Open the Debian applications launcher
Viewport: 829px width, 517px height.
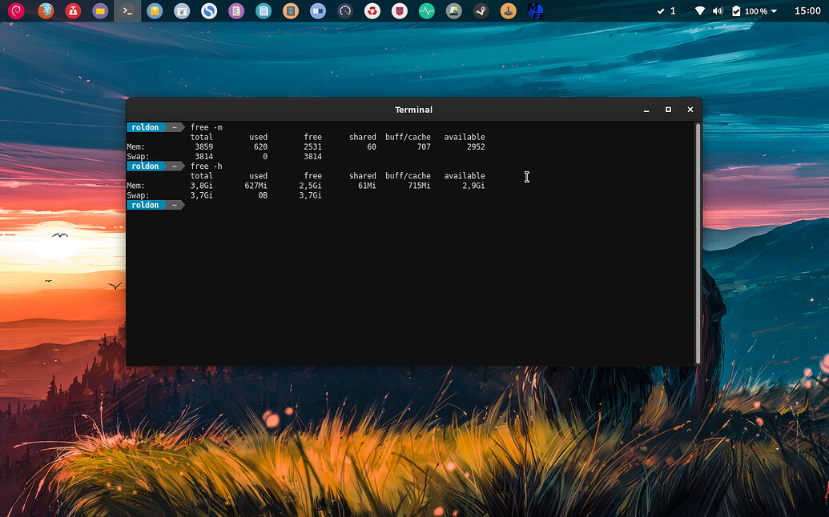(18, 11)
